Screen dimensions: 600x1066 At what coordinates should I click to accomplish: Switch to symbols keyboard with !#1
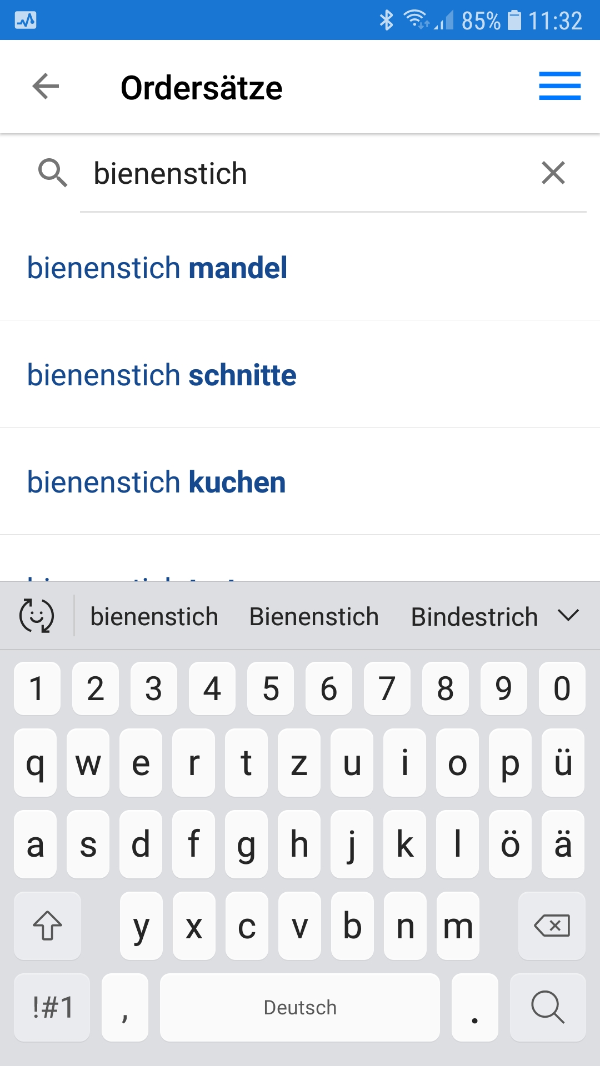(52, 1007)
